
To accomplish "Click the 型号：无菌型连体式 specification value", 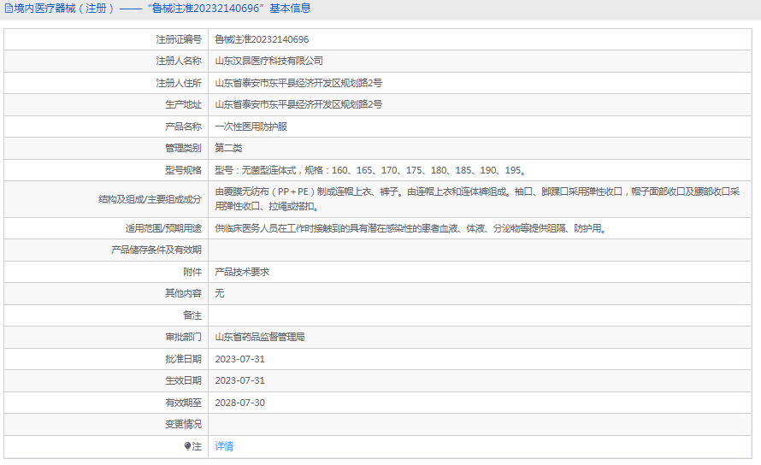I will (x=371, y=170).
